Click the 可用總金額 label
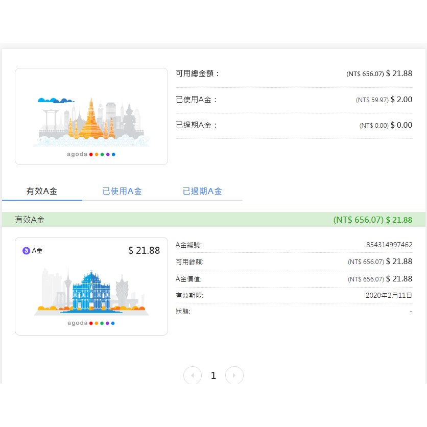 (x=197, y=73)
